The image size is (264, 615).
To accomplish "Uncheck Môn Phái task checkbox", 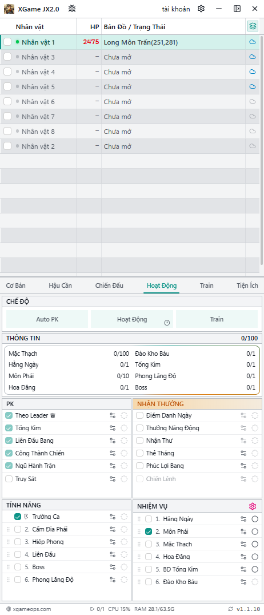I will (x=149, y=531).
